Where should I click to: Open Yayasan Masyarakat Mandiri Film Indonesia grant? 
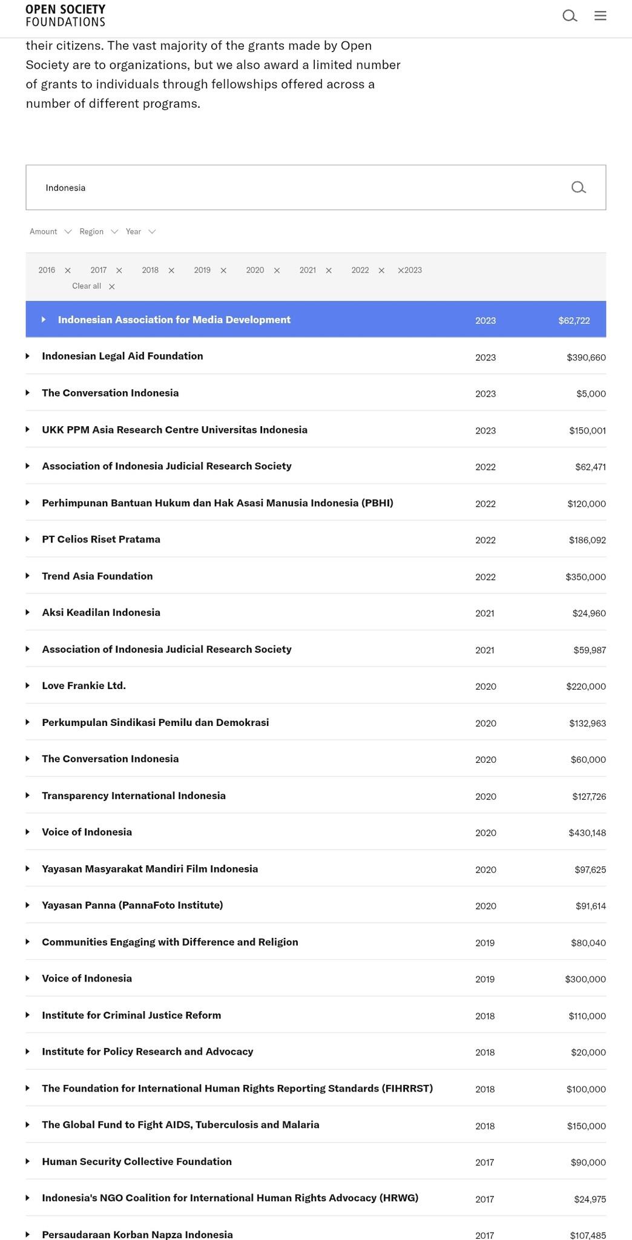coord(150,869)
